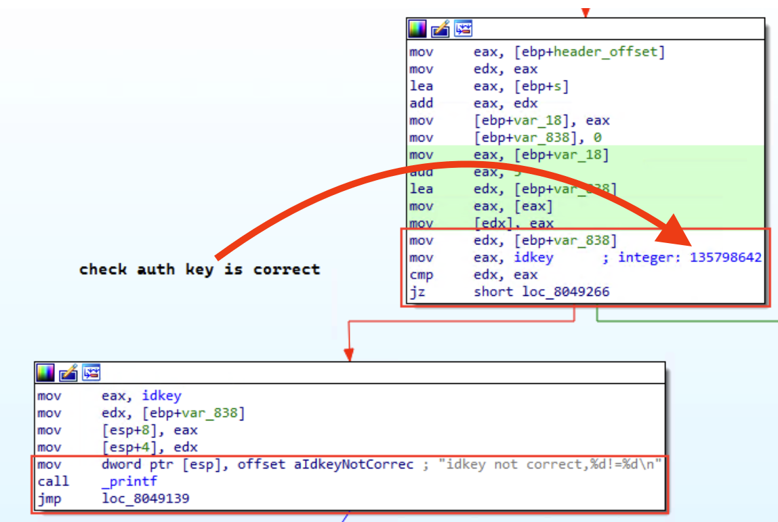Select the _printf call operand
The width and height of the screenshot is (778, 522).
click(x=129, y=481)
